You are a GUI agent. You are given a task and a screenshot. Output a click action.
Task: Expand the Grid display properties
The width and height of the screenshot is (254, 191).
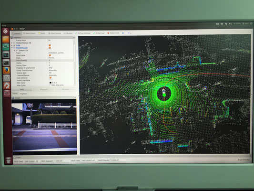tap(12, 45)
